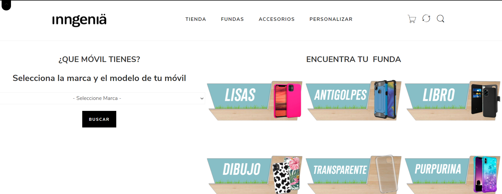Viewport: 502px width, 194px height.
Task: Open the ACCESORIOS menu item
Action: 277,19
